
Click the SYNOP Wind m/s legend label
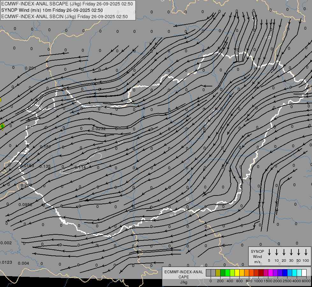pos(257,256)
